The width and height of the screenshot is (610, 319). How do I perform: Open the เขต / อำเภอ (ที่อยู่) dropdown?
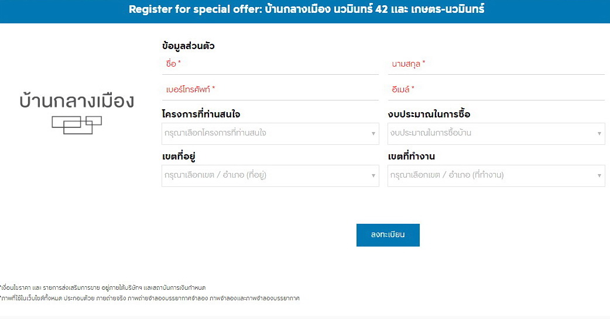270,175
